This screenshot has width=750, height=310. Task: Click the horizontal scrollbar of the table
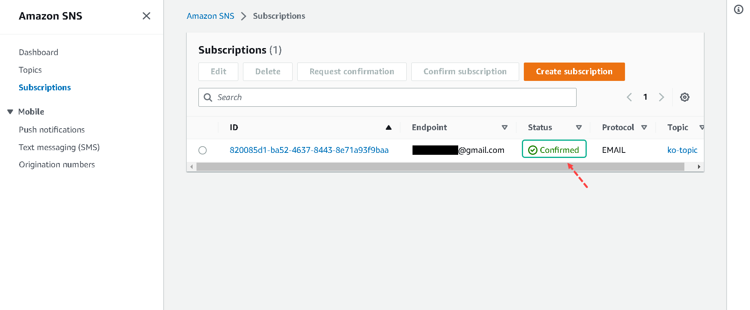(440, 167)
